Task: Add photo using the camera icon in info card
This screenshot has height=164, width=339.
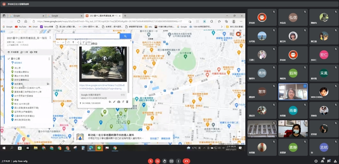Action: coord(119,102)
